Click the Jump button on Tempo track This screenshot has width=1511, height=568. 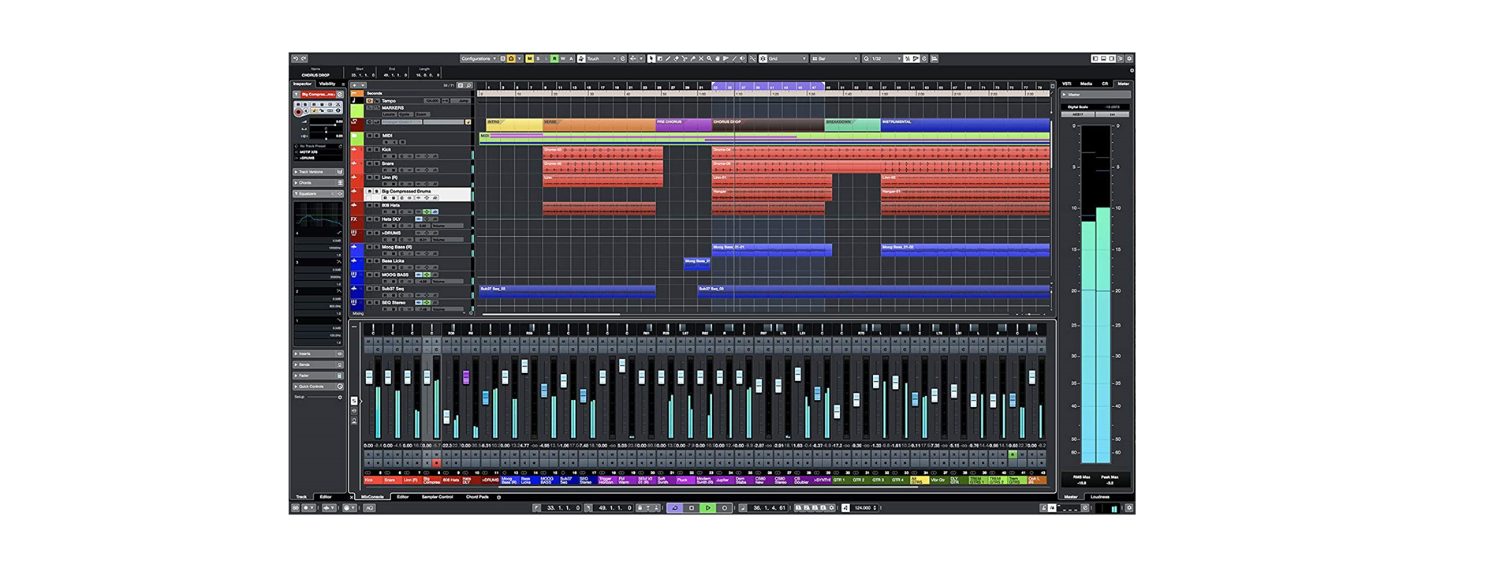point(464,101)
